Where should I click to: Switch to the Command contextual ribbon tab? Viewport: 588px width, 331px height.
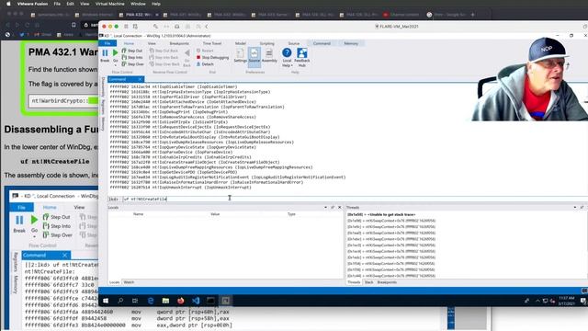[x=322, y=43]
